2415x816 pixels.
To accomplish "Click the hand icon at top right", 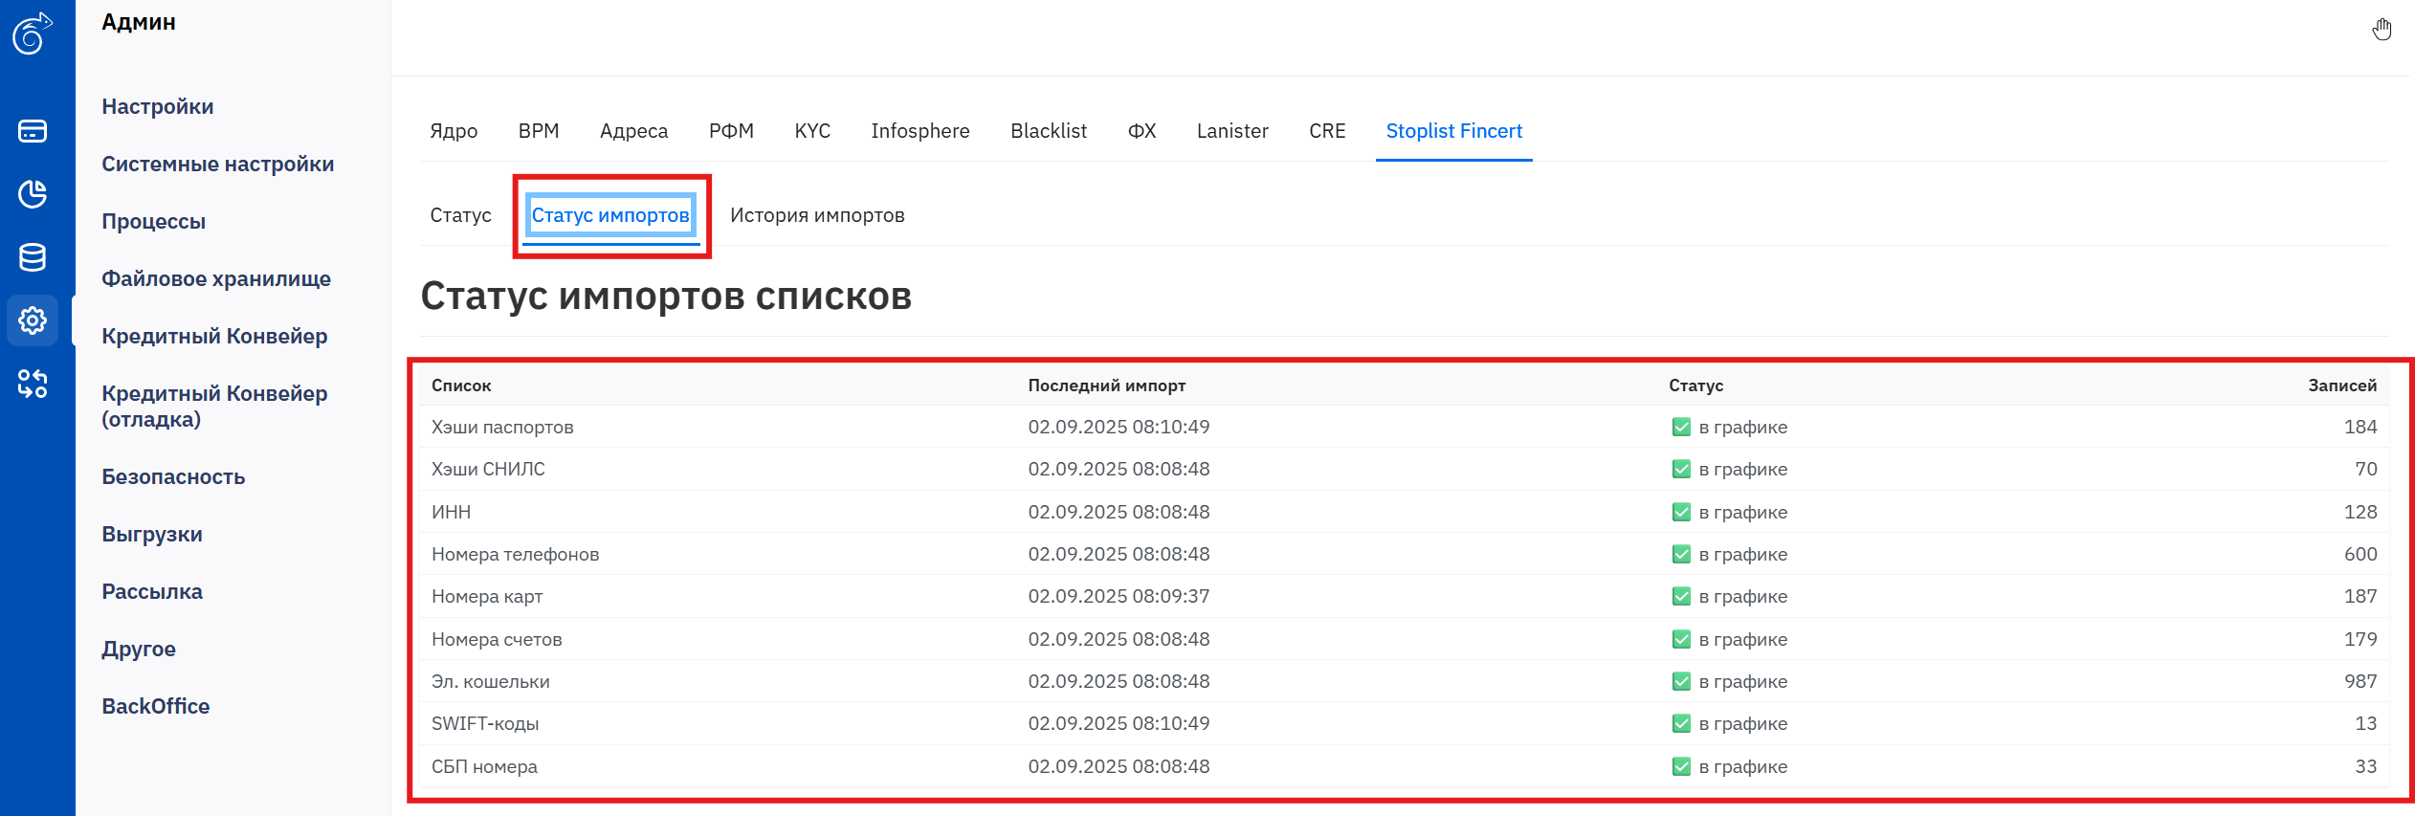I will coord(2382,30).
